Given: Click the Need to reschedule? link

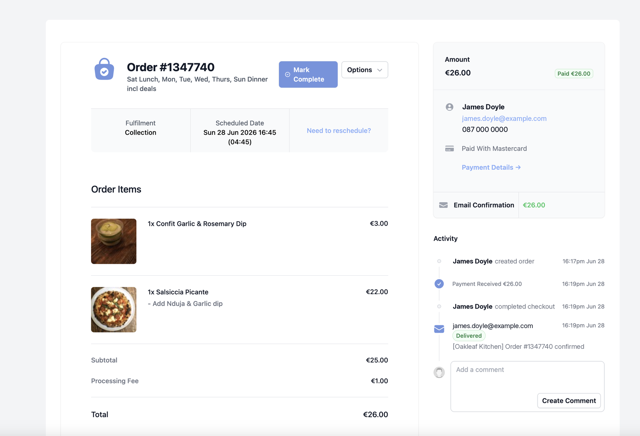Looking at the screenshot, I should pyautogui.click(x=339, y=131).
